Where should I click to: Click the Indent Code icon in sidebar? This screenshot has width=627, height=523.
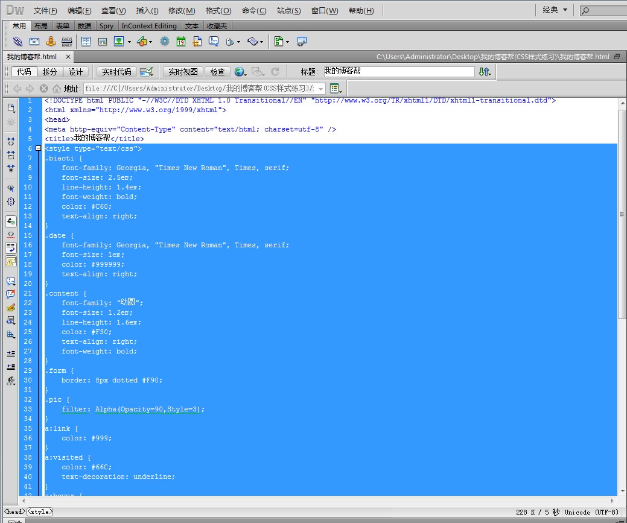click(11, 353)
